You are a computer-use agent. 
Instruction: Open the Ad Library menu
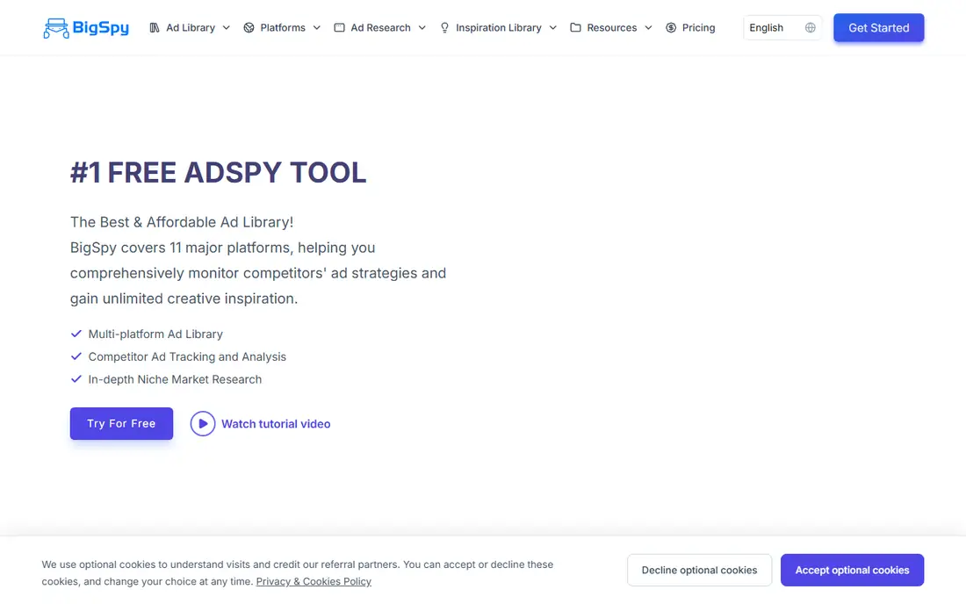tap(190, 28)
